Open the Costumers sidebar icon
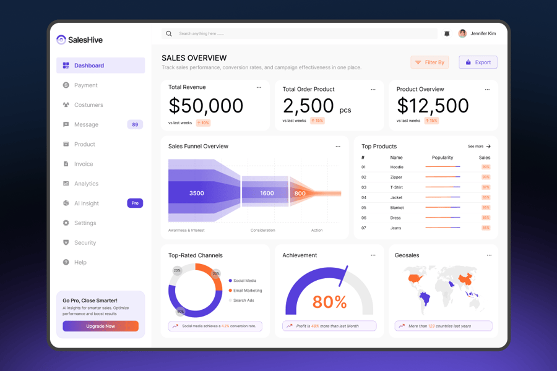The image size is (557, 371). tap(66, 105)
